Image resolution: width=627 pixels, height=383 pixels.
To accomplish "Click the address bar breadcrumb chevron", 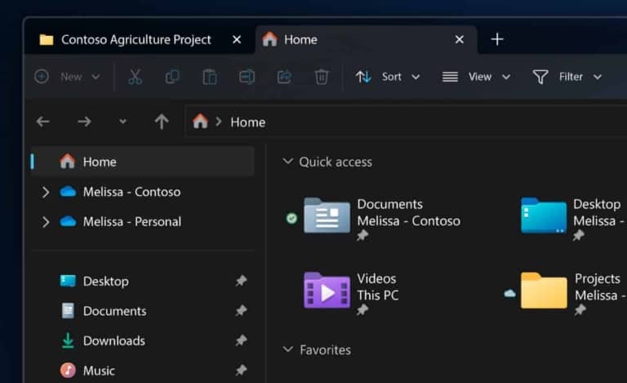I will 218,122.
